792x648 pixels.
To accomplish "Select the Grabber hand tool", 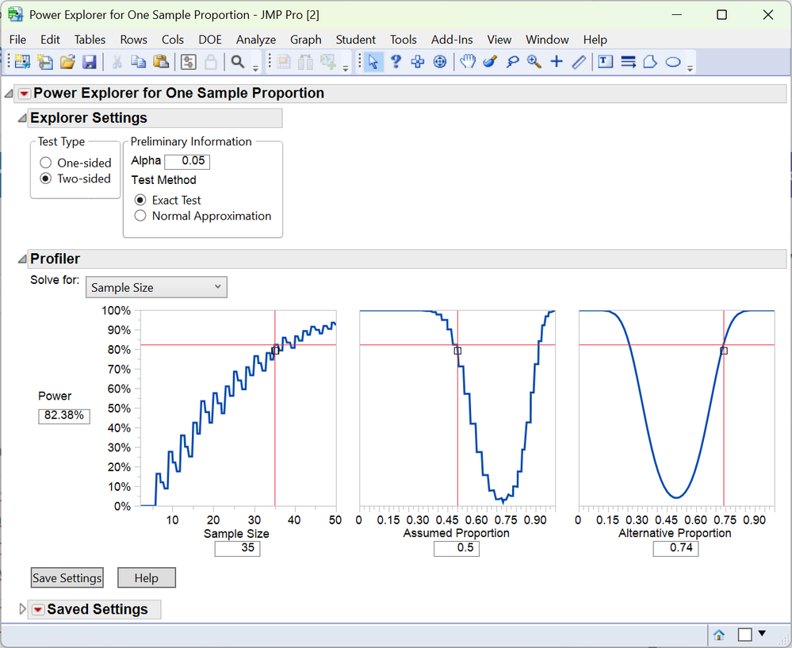I will coord(468,62).
